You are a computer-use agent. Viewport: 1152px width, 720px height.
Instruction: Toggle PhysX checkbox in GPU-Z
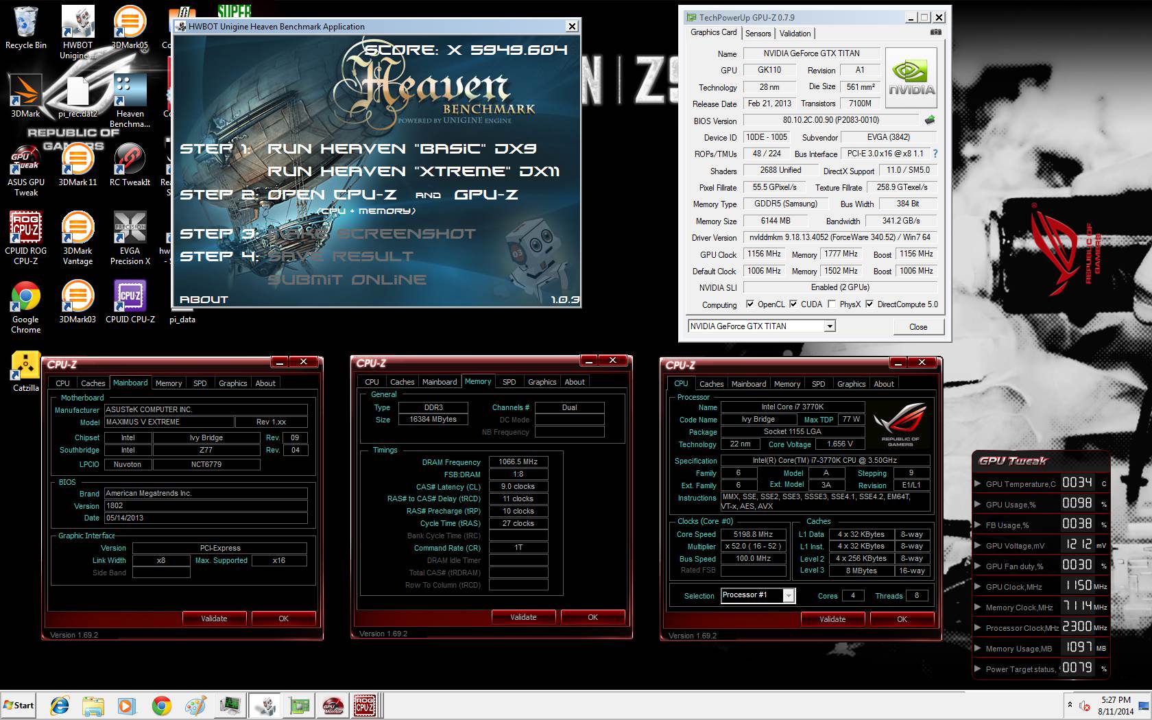[832, 304]
